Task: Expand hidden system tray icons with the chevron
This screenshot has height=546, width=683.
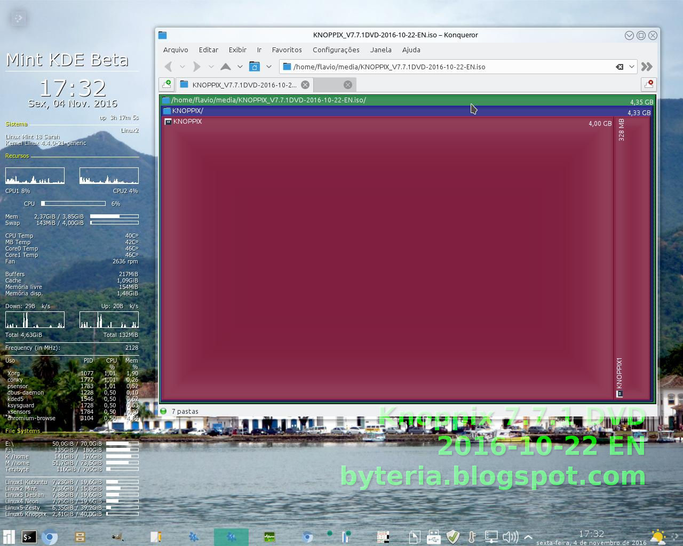Action: point(528,537)
